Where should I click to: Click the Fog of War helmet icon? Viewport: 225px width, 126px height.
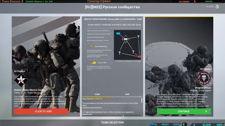[x=94, y=63]
